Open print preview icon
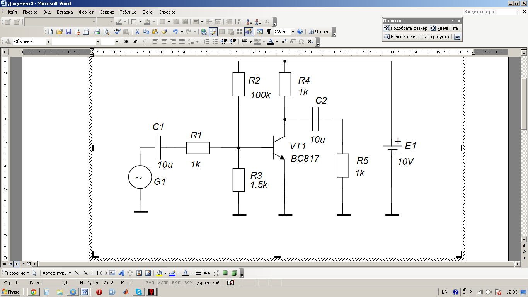Screen dimensions: 528x297 click(106, 32)
